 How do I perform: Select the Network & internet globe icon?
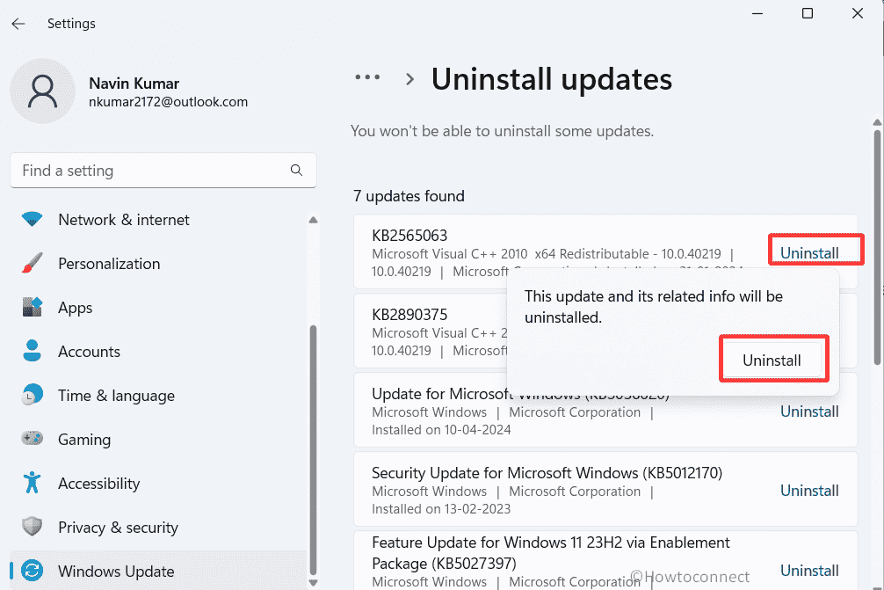click(x=33, y=219)
